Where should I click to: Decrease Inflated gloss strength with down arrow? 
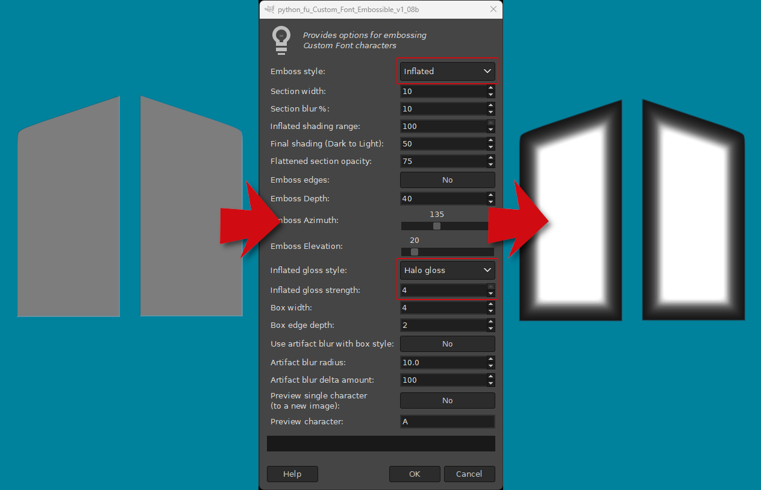pos(491,294)
